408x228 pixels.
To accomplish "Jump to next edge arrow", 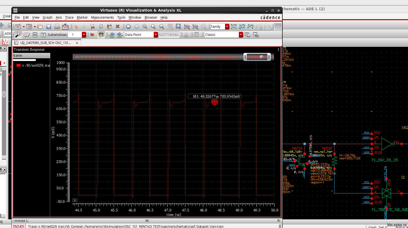I will coord(119,35).
